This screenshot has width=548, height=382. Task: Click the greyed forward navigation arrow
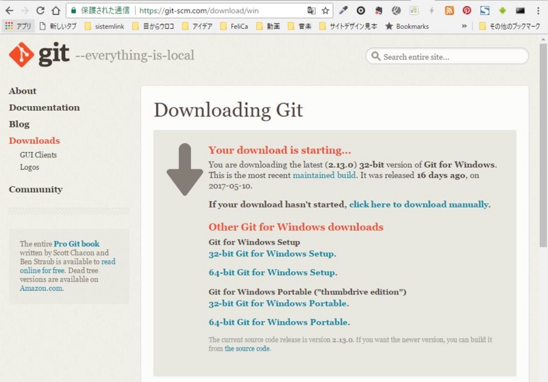[x=25, y=10]
